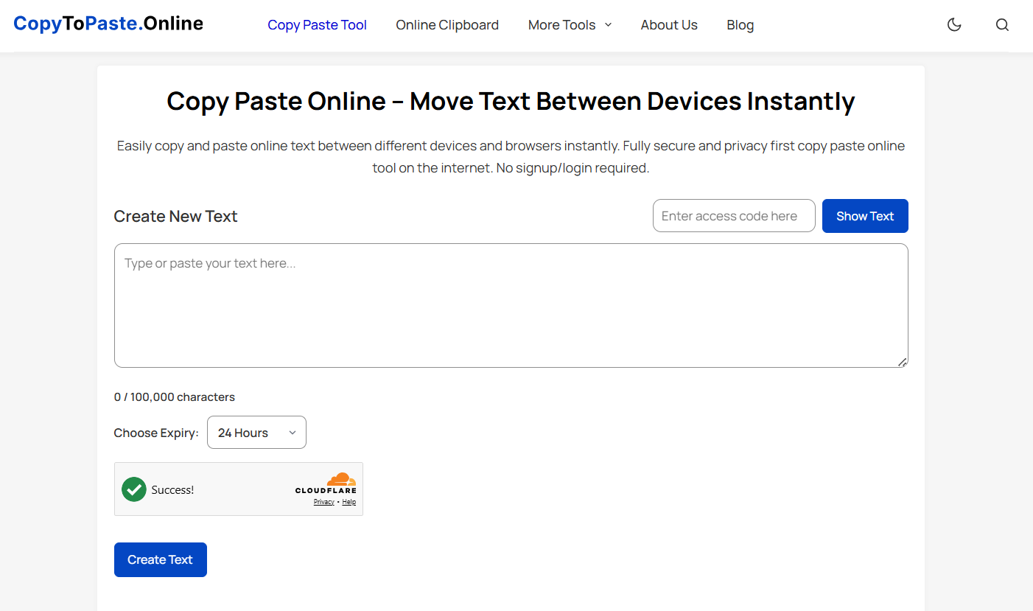1033x611 pixels.
Task: Open the Cloudflare Privacy link
Action: point(324,502)
